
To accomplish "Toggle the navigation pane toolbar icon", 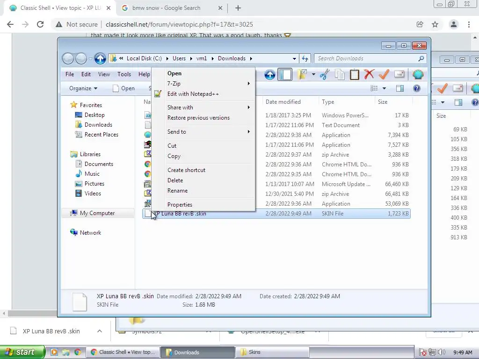I will [285, 74].
